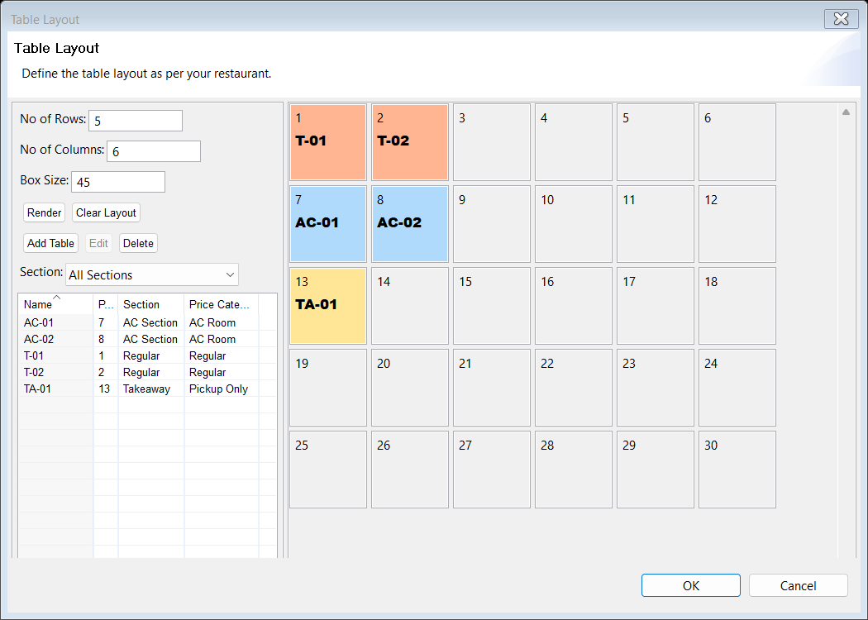Click empty grid box 26

(410, 470)
